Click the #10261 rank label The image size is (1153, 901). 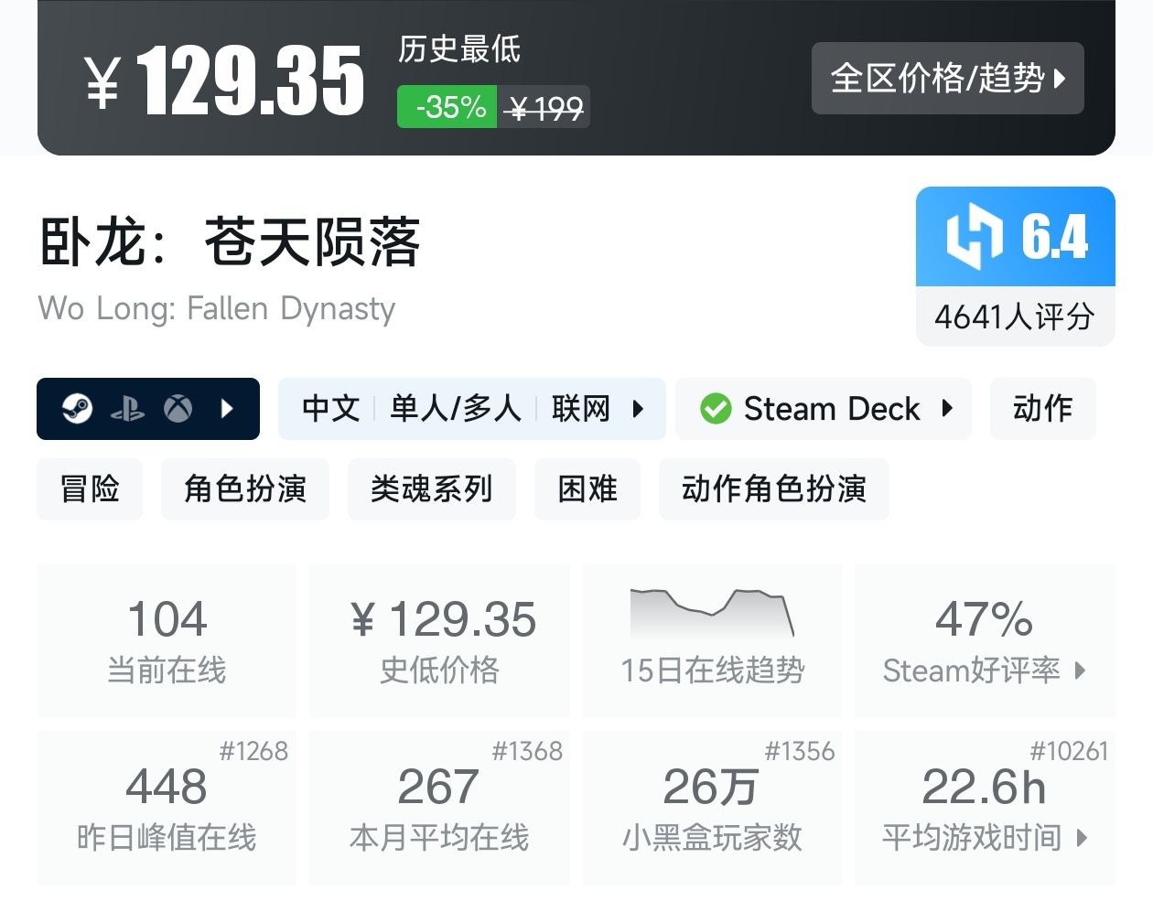(x=1069, y=751)
